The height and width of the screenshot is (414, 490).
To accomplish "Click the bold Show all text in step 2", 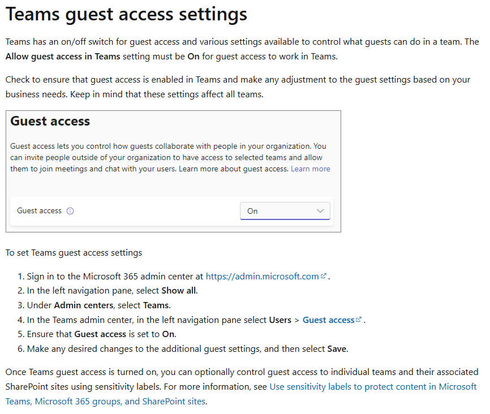I will [178, 290].
